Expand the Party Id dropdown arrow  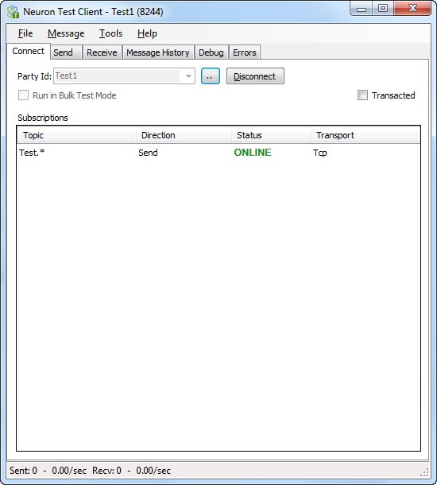click(x=188, y=76)
